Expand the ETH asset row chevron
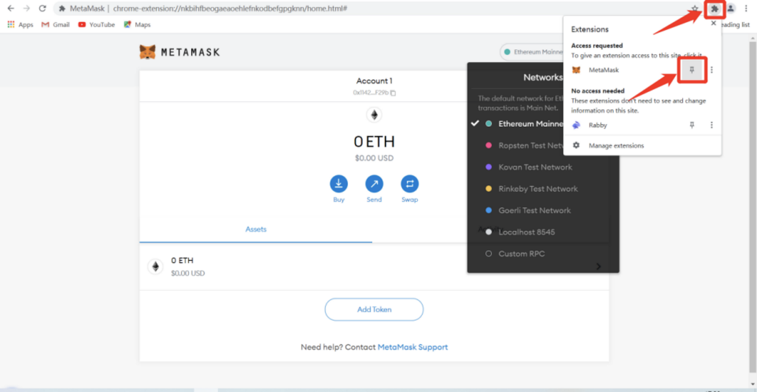 point(599,267)
